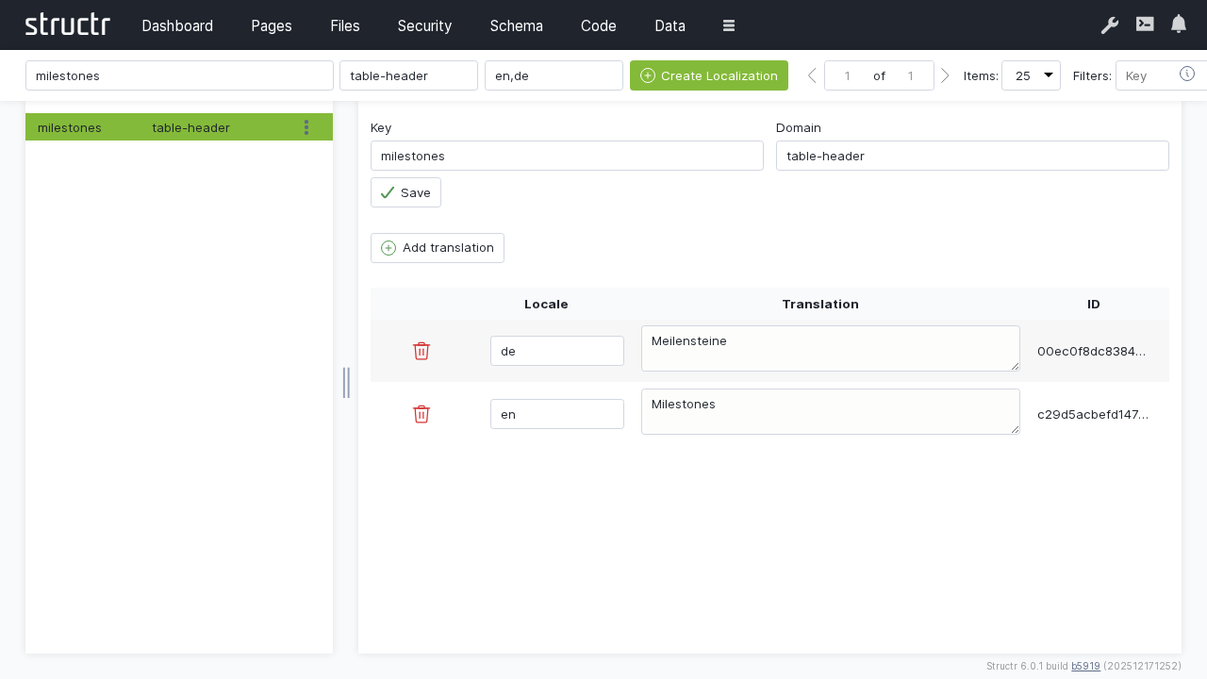Grab the vertical panel resize handle
The height and width of the screenshot is (679, 1207).
click(x=346, y=383)
